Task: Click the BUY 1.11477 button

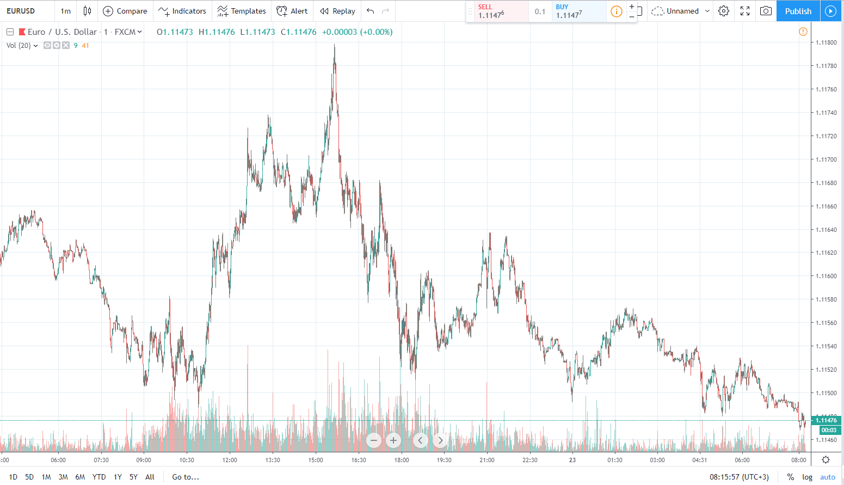Action: pos(579,11)
